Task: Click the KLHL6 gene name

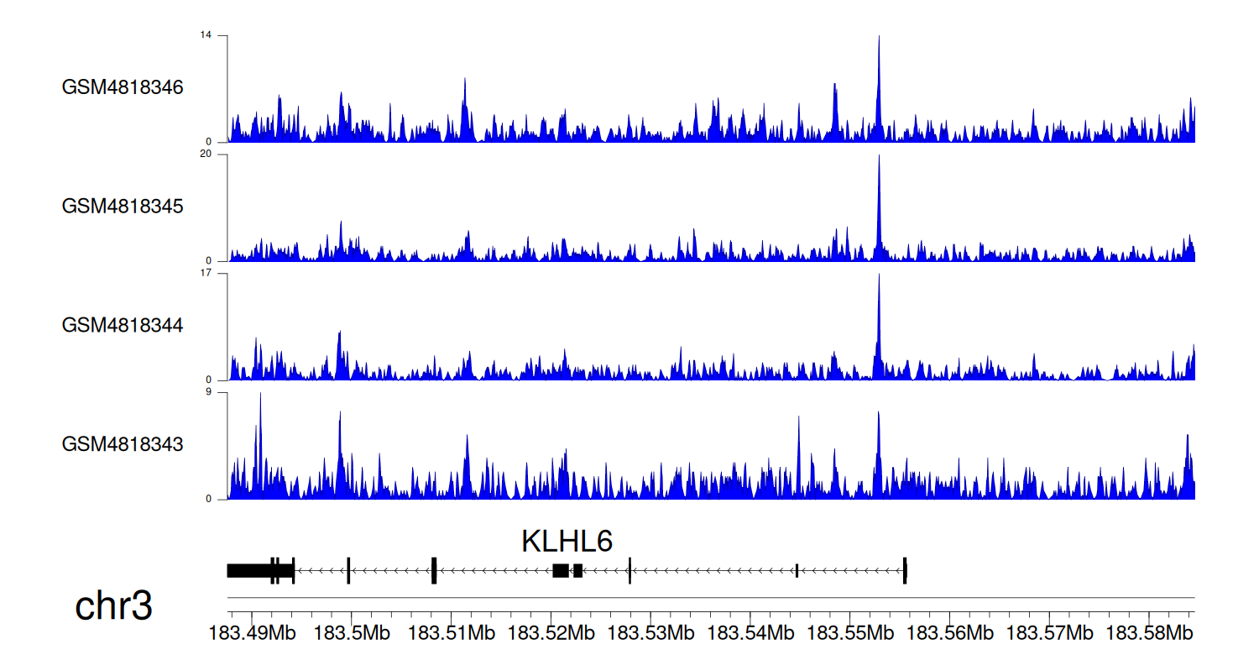Action: (567, 542)
